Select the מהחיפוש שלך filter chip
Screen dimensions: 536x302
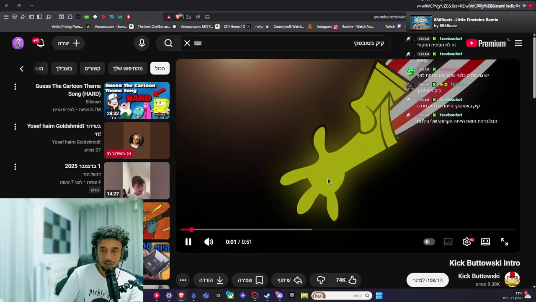(x=127, y=68)
